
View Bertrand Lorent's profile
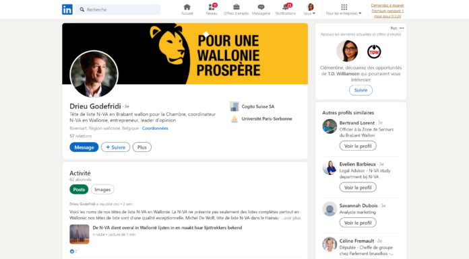(x=358, y=146)
